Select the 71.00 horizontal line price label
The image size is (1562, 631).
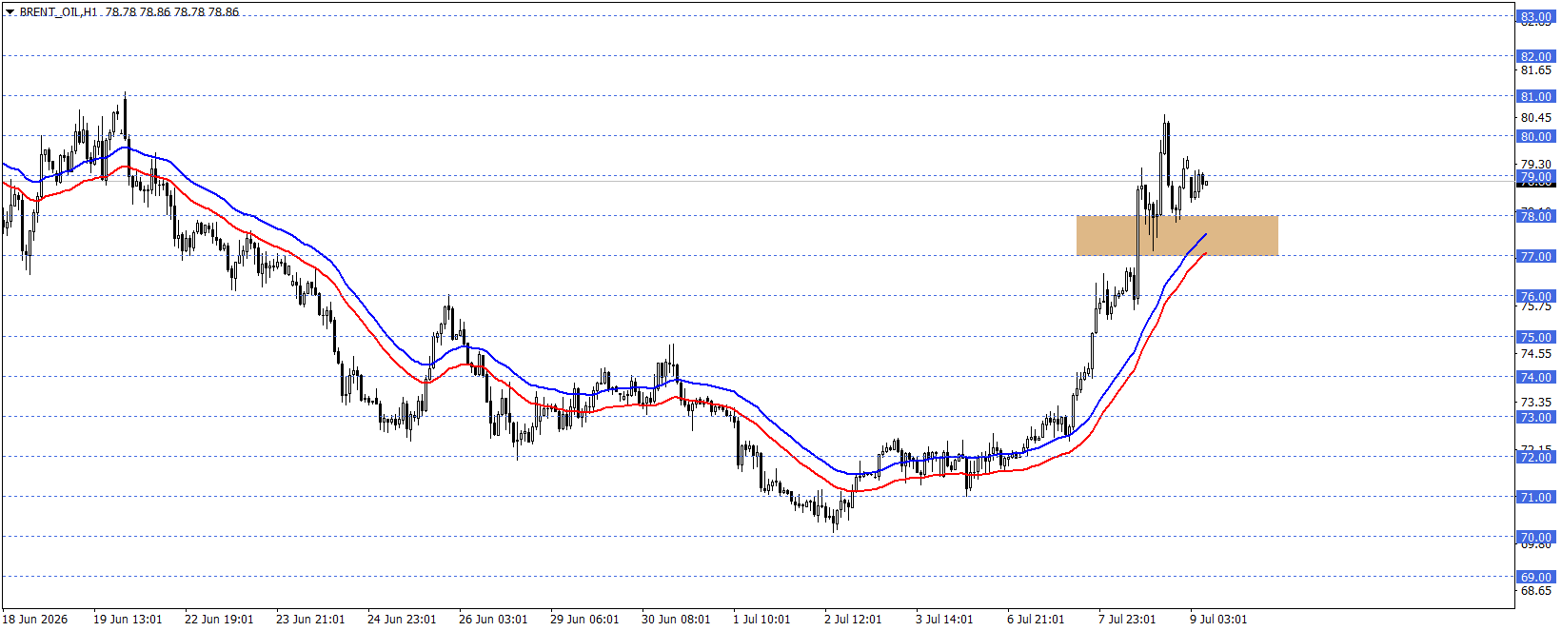1534,497
